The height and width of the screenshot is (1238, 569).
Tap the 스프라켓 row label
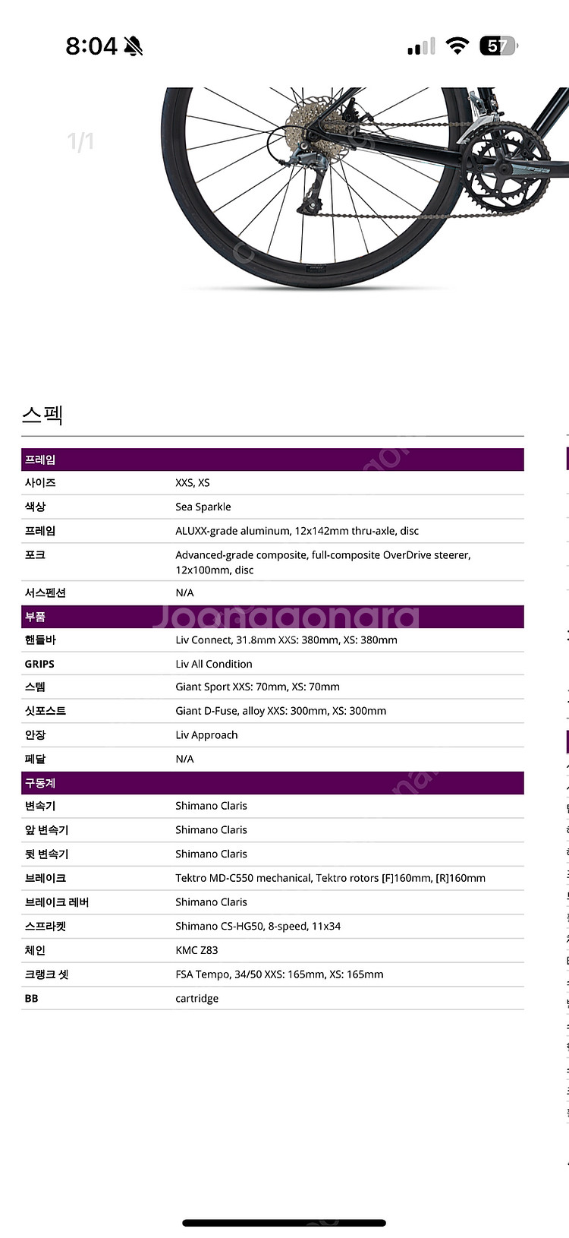pyautogui.click(x=46, y=927)
